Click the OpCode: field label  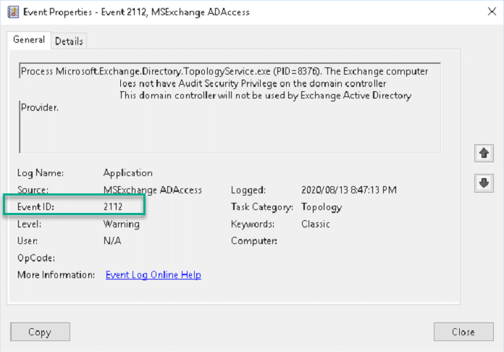click(36, 258)
